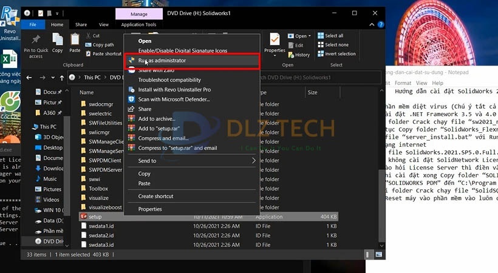Screen dimensions: 498x273
Task: Click Invert selection in ribbon
Action: 336,53
